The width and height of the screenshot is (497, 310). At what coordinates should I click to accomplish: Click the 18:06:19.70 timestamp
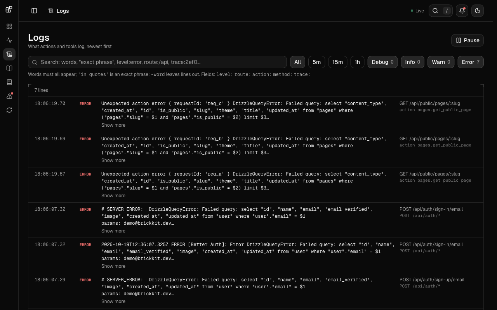tap(50, 103)
